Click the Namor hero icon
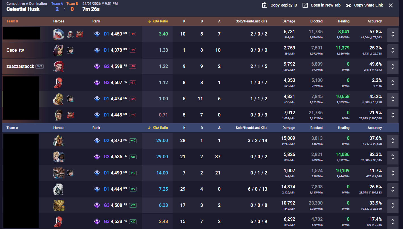Viewport: 403px width, 229px height. coord(59,141)
